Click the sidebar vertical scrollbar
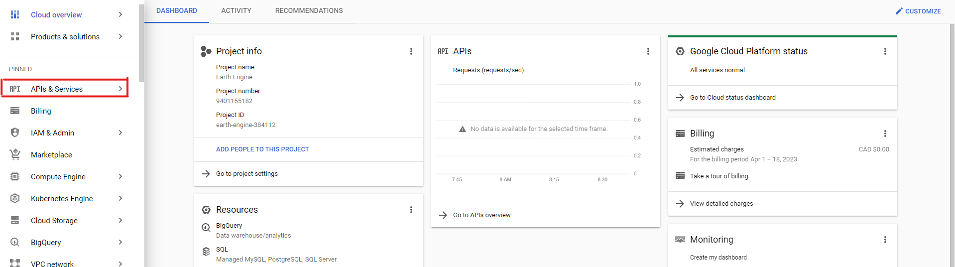This screenshot has height=267, width=955. pos(141,45)
